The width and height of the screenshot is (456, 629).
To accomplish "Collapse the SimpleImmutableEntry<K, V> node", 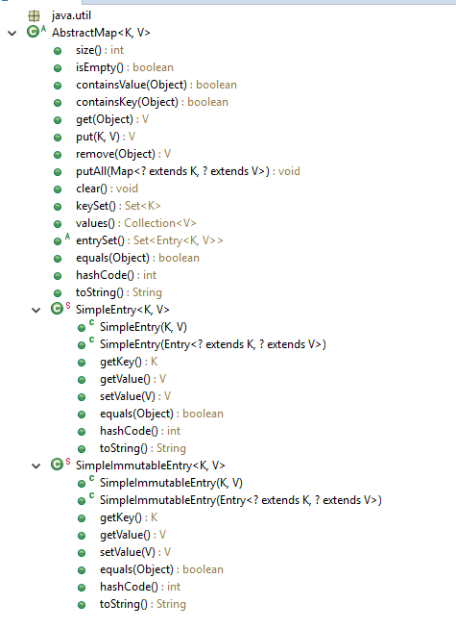I will click(36, 465).
